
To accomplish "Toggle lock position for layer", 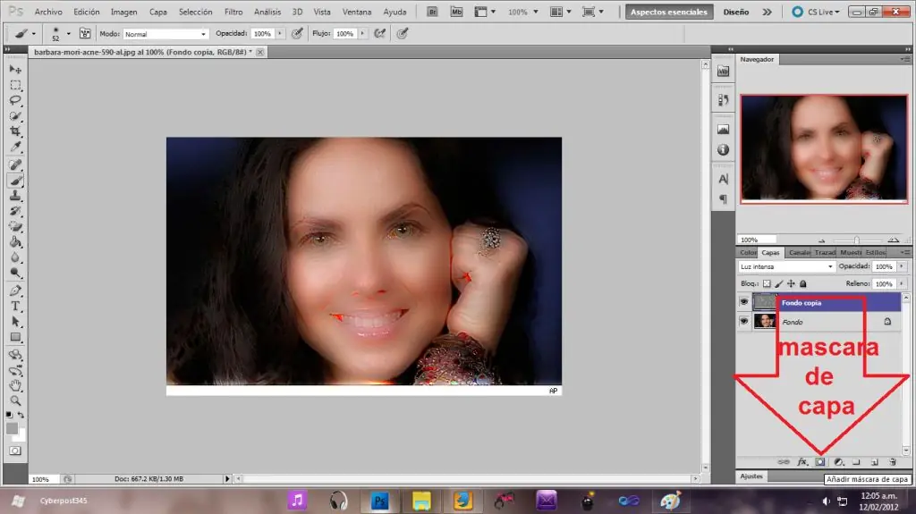I will [791, 284].
